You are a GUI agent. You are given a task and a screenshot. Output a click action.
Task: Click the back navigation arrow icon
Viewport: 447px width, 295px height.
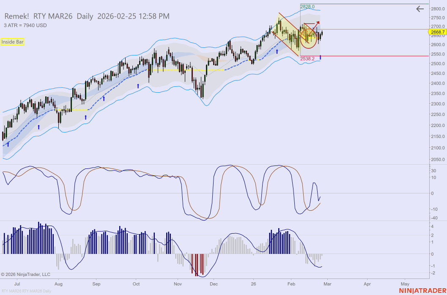(x=420, y=9)
